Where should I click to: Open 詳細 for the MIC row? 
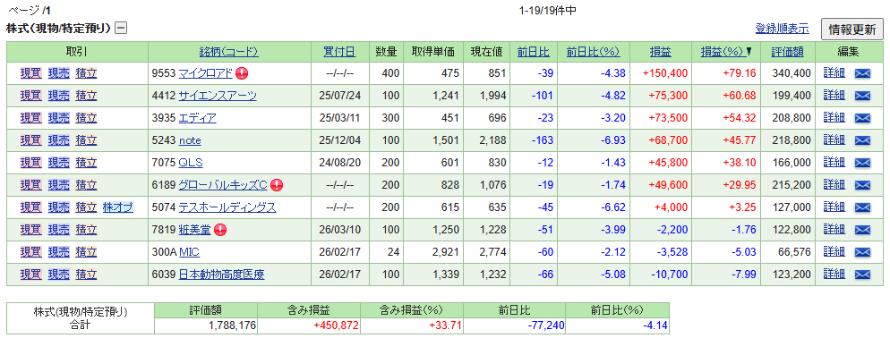pos(834,252)
